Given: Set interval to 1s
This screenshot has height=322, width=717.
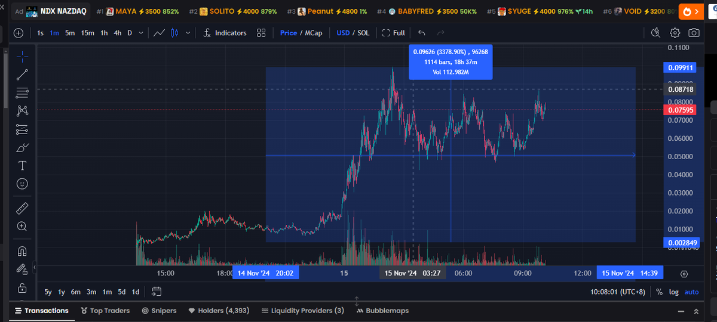Looking at the screenshot, I should 40,33.
